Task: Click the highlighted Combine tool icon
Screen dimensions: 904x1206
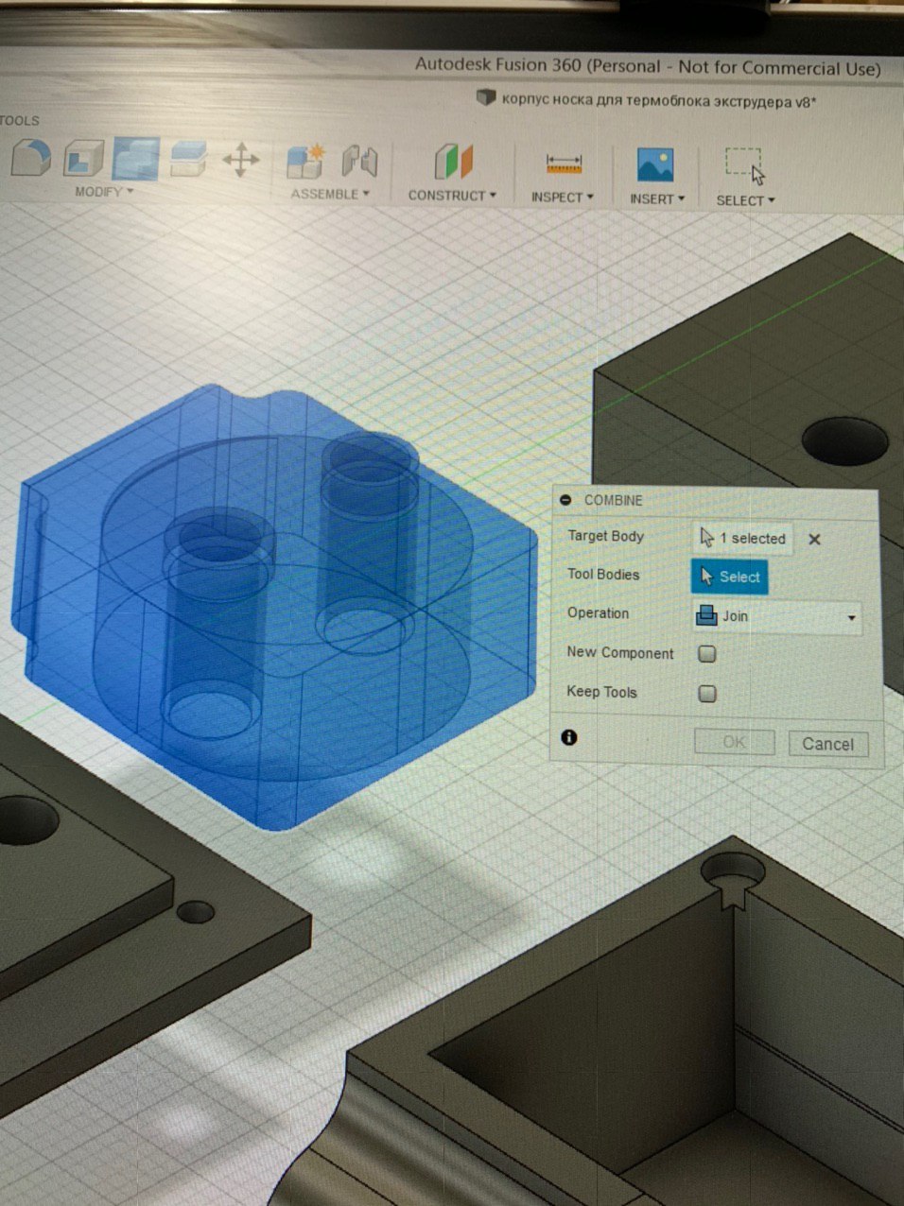Action: 135,158
